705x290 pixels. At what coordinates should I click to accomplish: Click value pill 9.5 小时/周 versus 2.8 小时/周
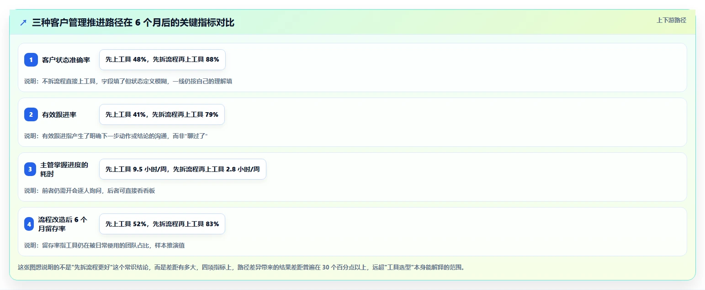(183, 169)
